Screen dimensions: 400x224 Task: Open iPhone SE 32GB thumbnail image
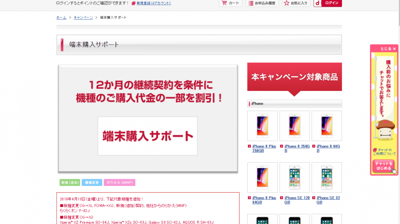pos(327,177)
